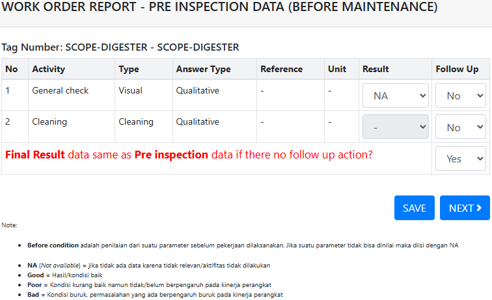Open Result dropdown for General check

click(395, 95)
